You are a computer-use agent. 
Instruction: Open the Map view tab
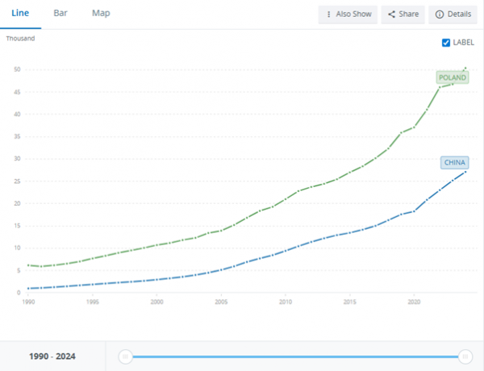[x=101, y=14]
